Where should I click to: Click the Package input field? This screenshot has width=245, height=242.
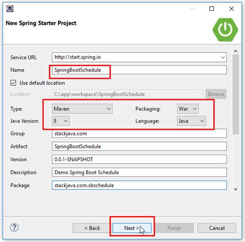tap(139, 185)
